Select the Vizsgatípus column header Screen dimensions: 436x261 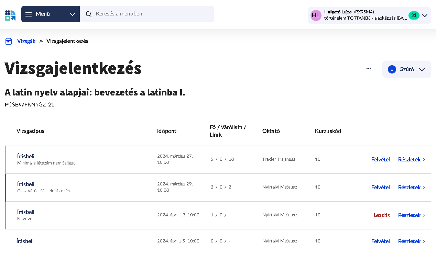tap(30, 131)
